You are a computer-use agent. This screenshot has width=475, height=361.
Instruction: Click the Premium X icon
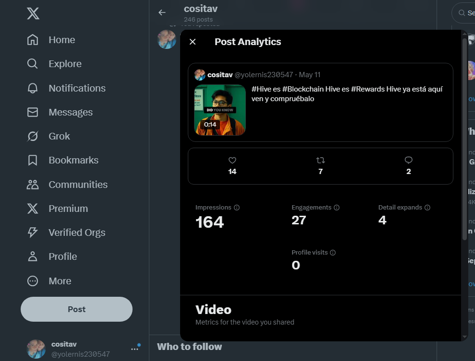pyautogui.click(x=33, y=209)
